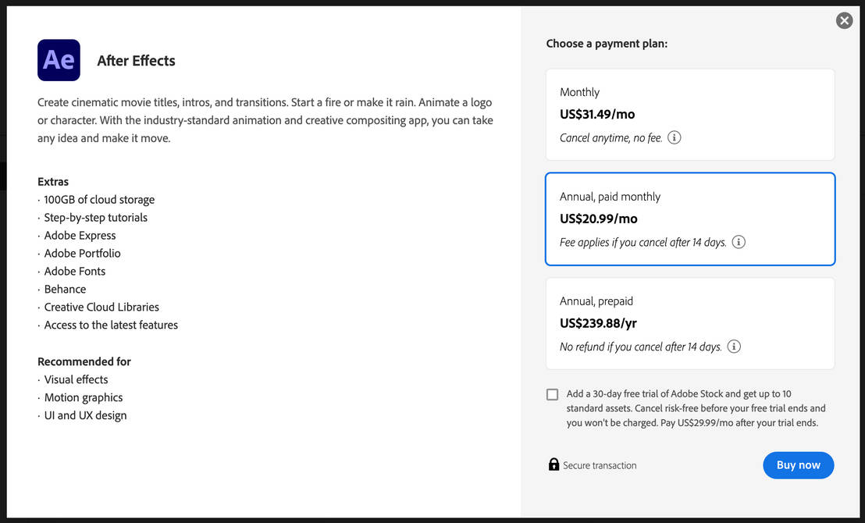Click the Behance extras entry
This screenshot has width=865, height=523.
[x=64, y=289]
